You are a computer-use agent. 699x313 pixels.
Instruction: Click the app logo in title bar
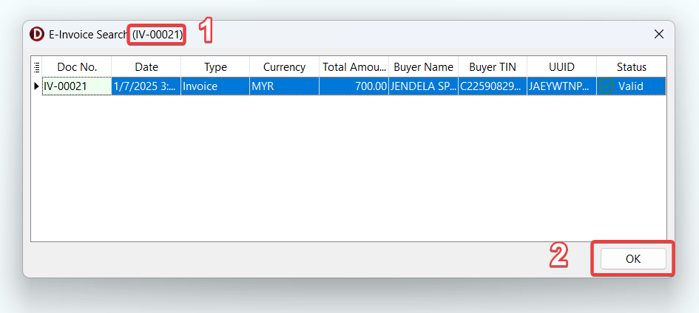tap(36, 34)
